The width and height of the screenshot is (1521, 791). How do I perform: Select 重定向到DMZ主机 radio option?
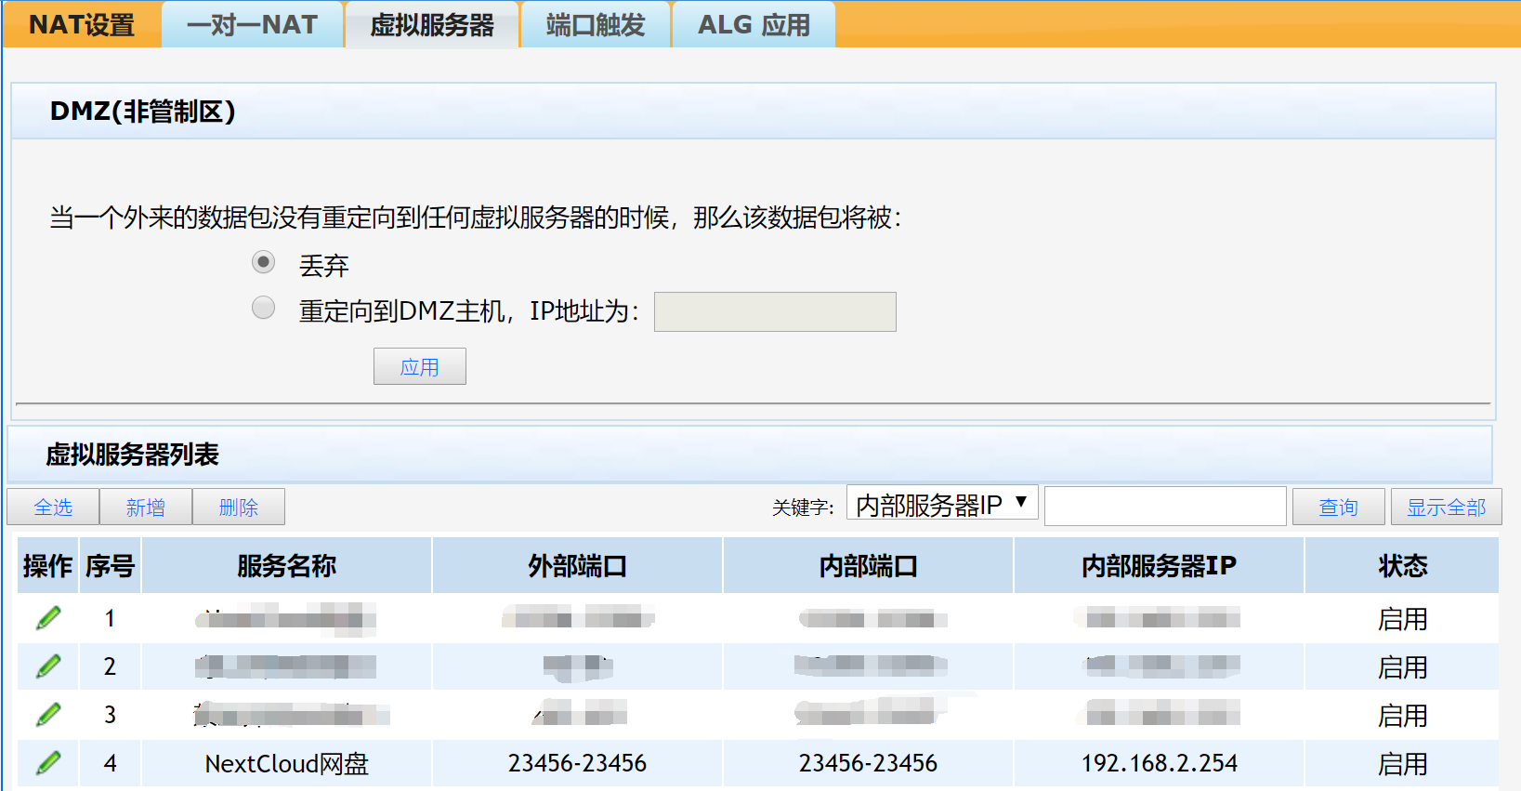coord(264,308)
